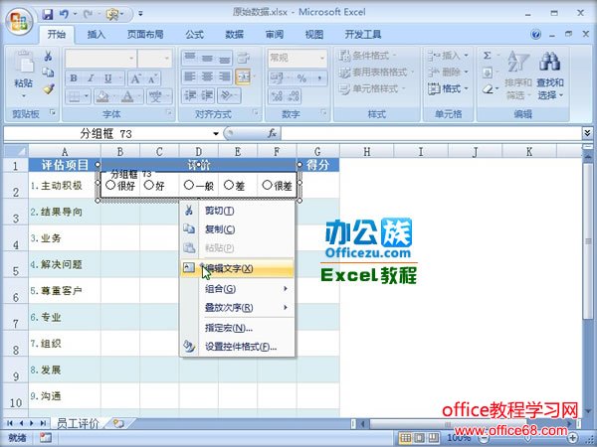Click the Select All corner box

tap(15, 152)
